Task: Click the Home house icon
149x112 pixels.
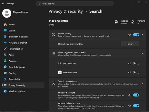Action: coord(5,24)
